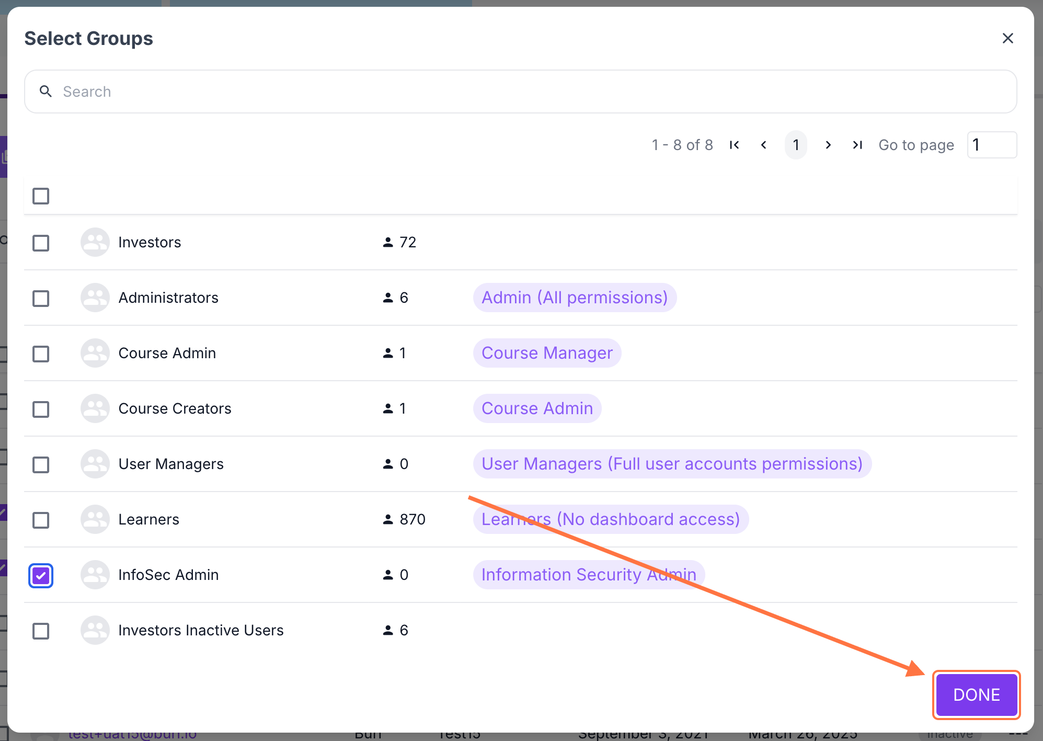1043x741 pixels.
Task: Close the Select Groups dialog
Action: 1007,38
